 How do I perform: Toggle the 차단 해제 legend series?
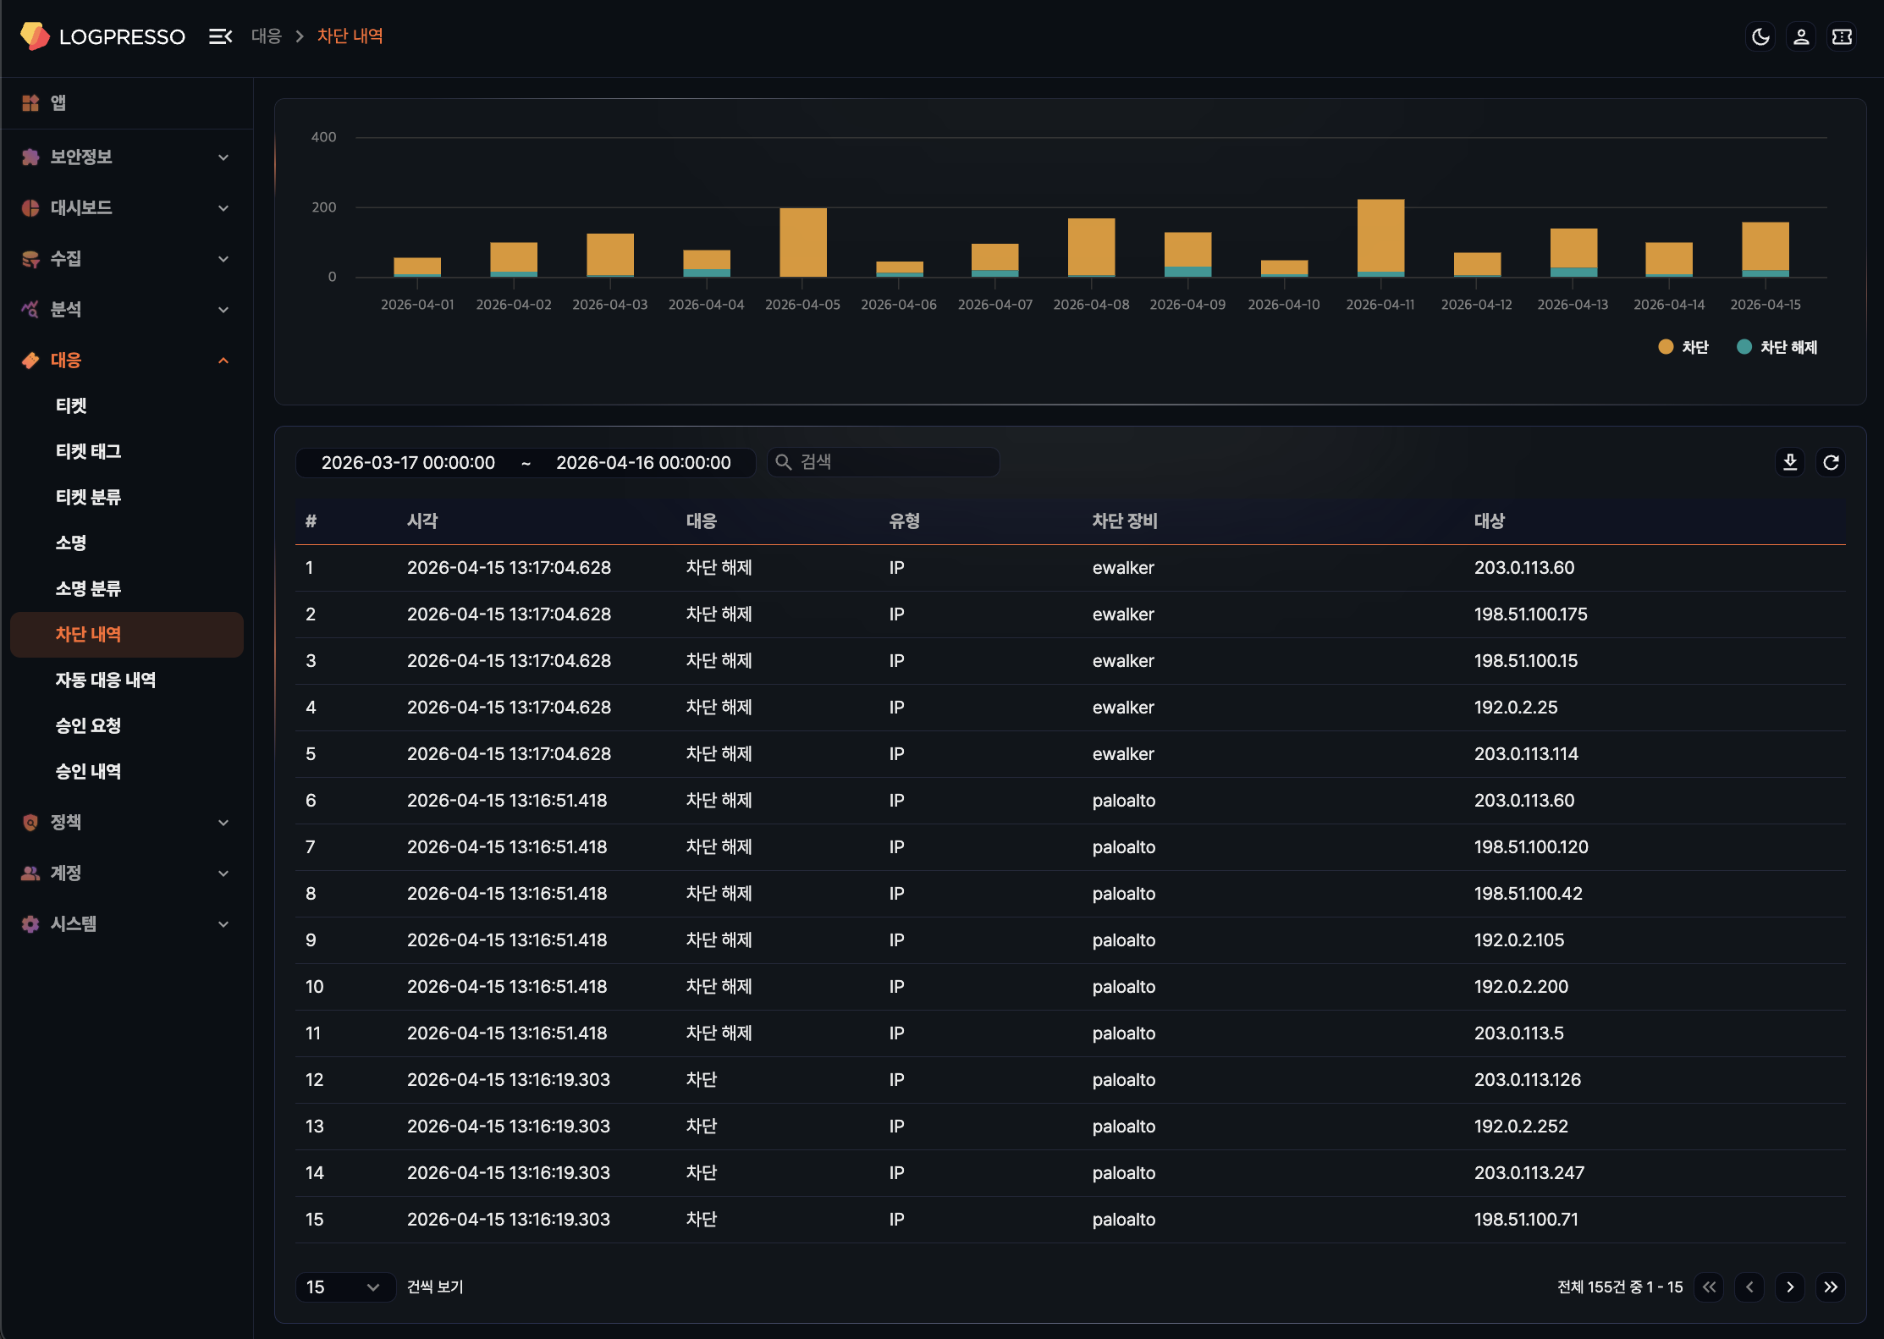[1777, 347]
